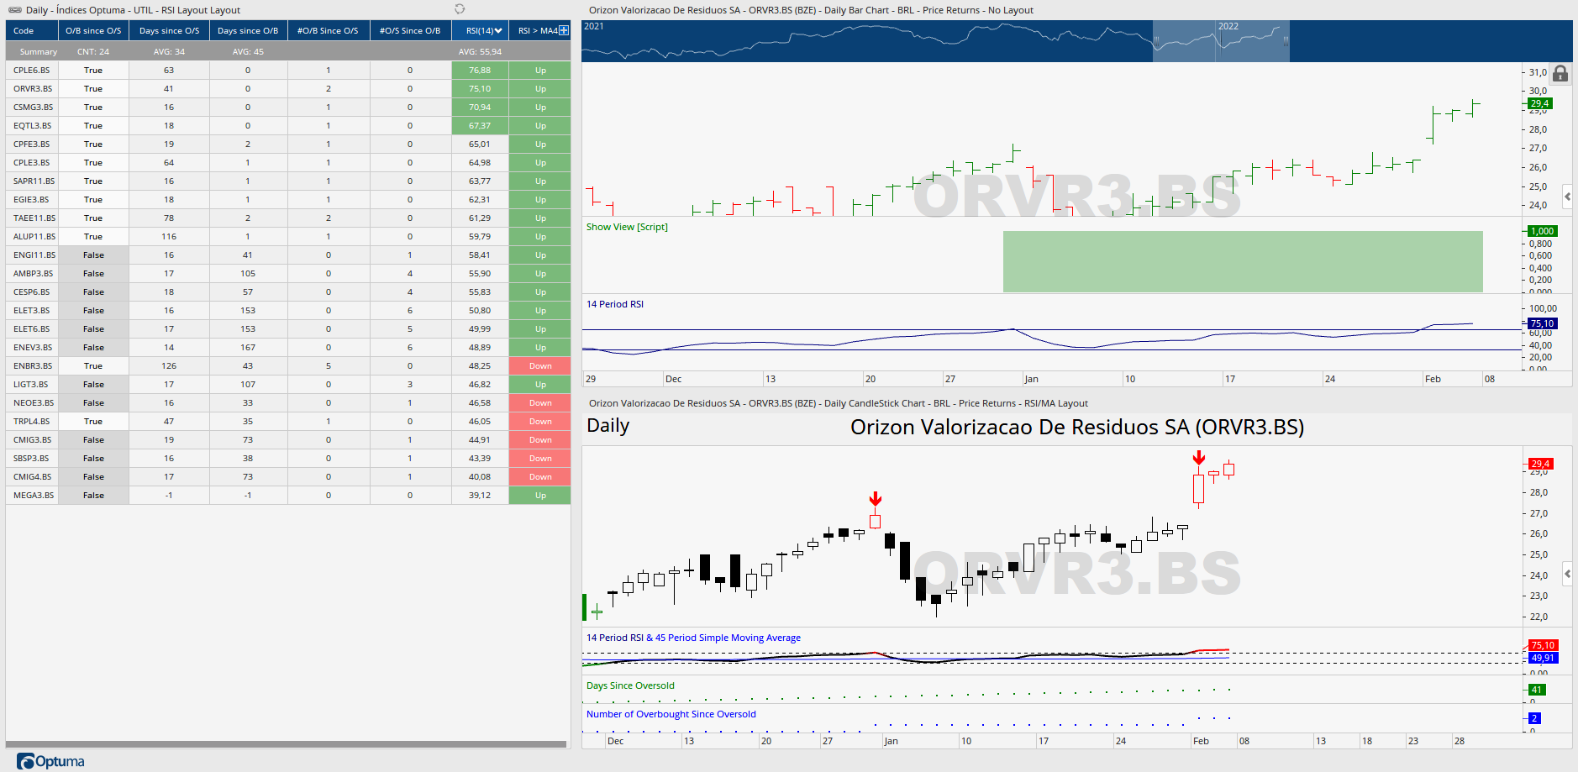
Task: Select the TAEE11.BS row
Action: tap(288, 218)
